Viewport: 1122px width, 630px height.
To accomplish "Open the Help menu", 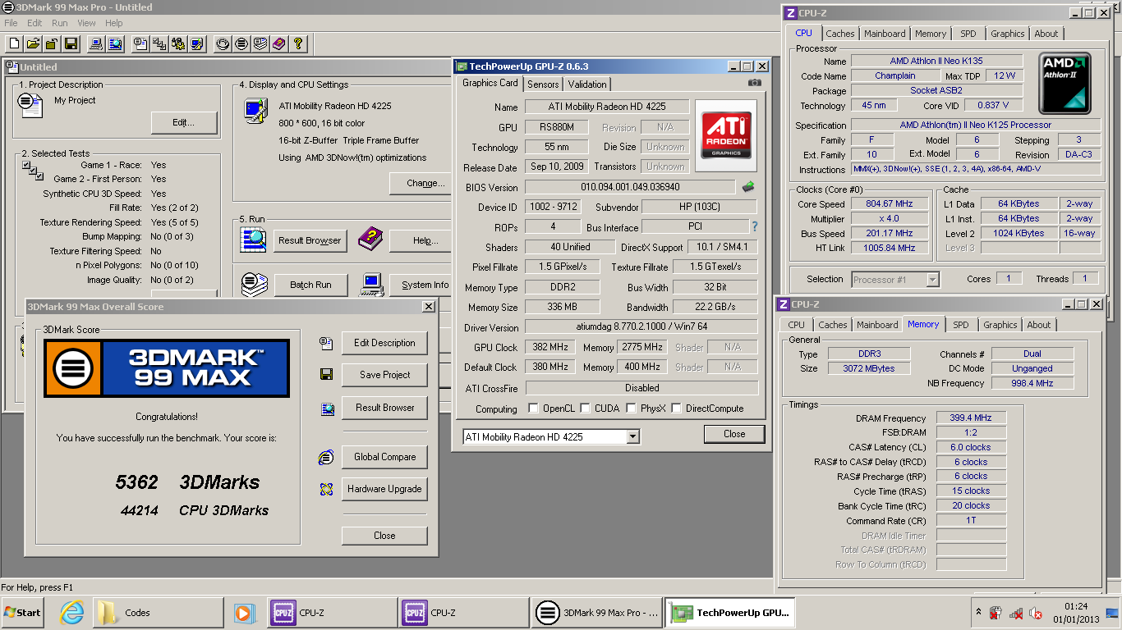I will click(x=114, y=23).
